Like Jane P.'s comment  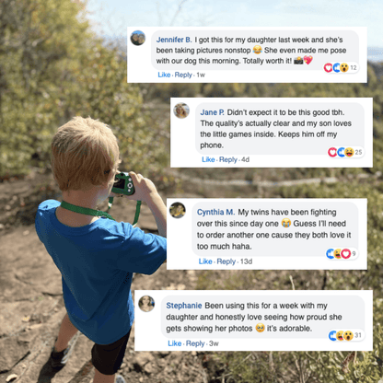[208, 159]
